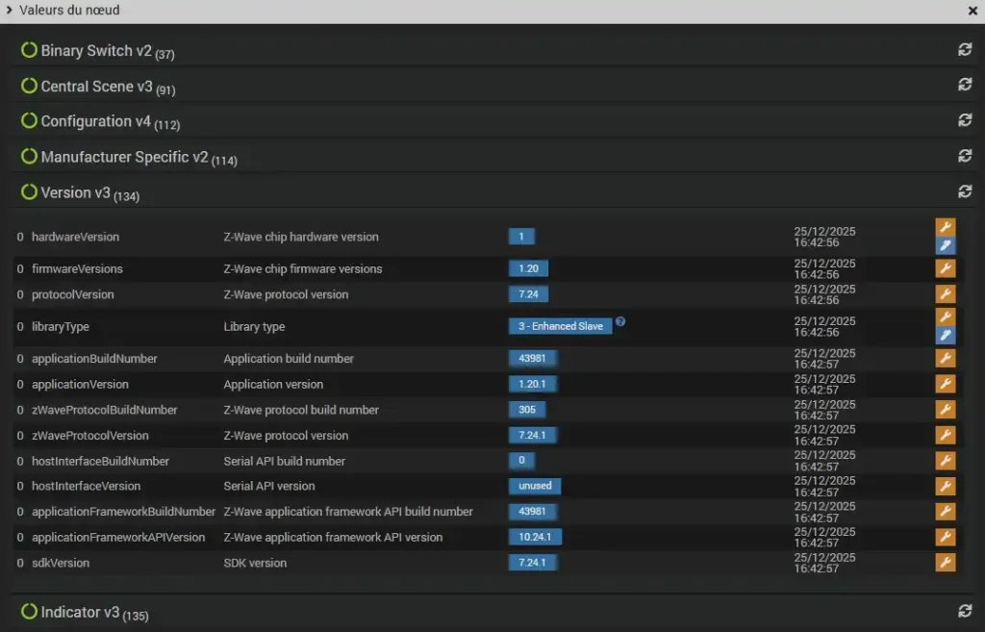Refresh the Version v3 section
The height and width of the screenshot is (632, 985).
[x=965, y=191]
